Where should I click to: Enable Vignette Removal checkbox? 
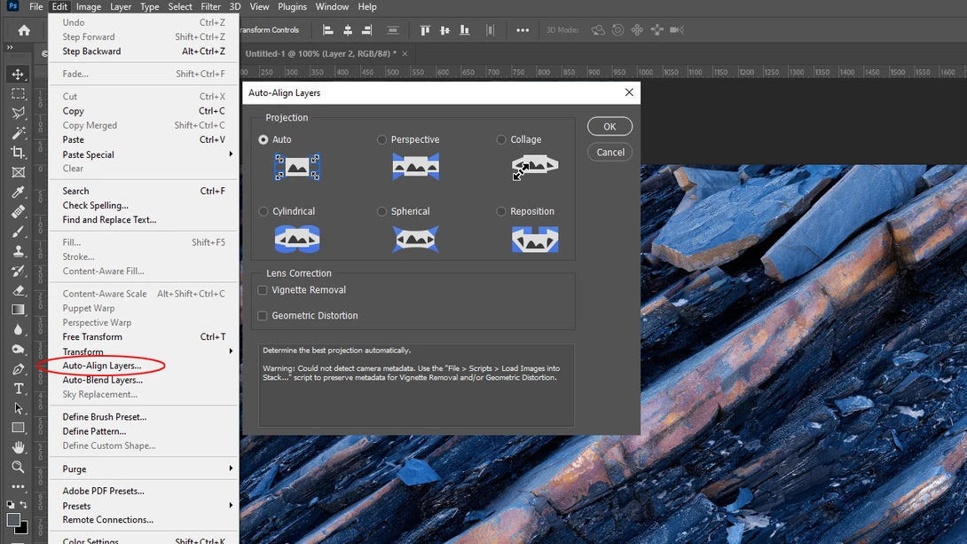(x=263, y=290)
